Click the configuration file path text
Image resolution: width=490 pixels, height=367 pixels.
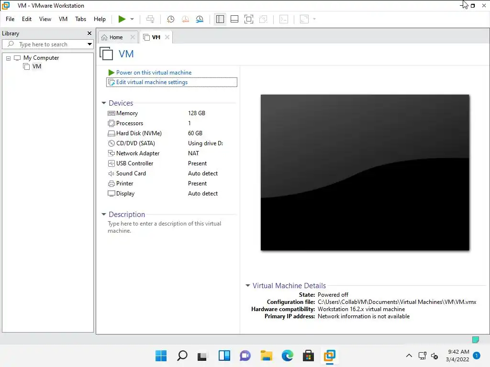397,302
